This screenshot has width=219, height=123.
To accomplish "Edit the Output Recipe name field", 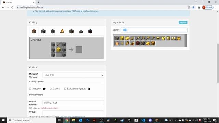I will click(x=73, y=102).
